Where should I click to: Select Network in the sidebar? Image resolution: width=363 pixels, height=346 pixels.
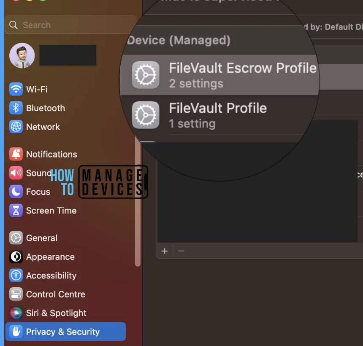click(x=65, y=127)
